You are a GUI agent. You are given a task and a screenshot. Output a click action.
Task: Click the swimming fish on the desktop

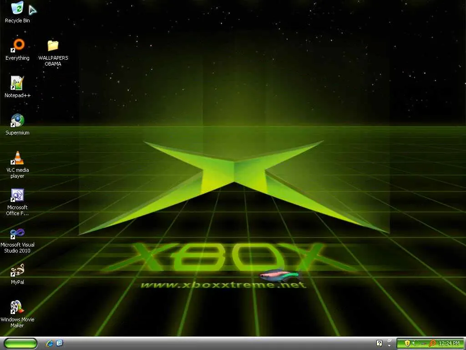click(280, 275)
